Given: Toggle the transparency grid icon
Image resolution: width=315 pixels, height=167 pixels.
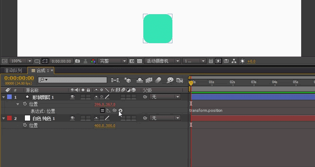Looking at the screenshot, I should 139,61.
